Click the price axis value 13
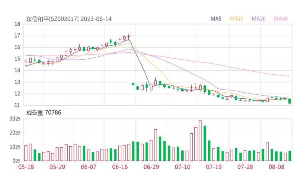 pos(17,82)
